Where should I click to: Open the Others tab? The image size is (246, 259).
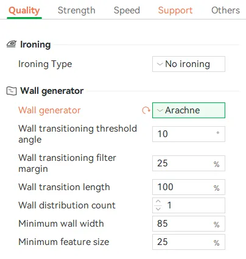click(225, 10)
